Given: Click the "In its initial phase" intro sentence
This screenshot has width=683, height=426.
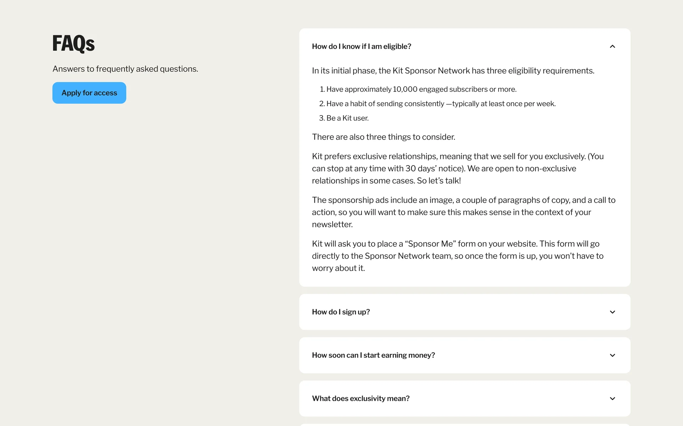Looking at the screenshot, I should point(453,71).
